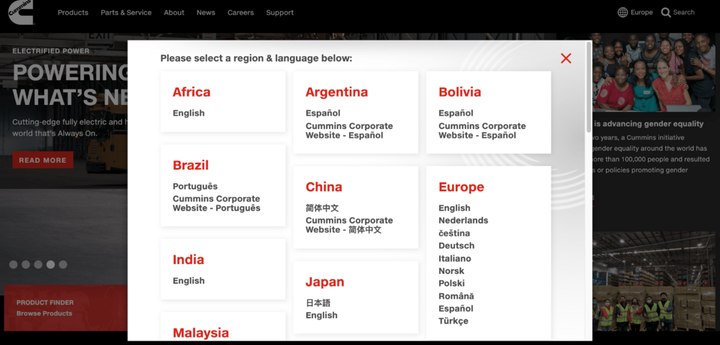Click the Bolivia region heading
720x345 pixels.
[459, 91]
